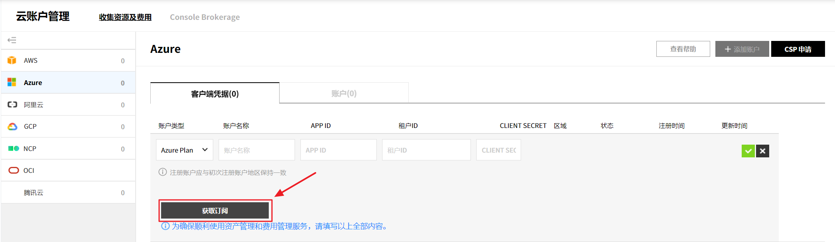Focus the 租户ID input field
The image size is (835, 242).
coord(426,150)
